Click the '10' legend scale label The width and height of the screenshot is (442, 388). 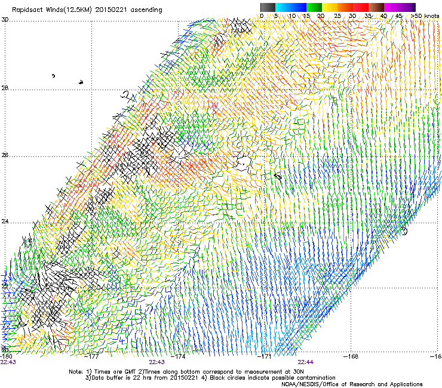point(292,16)
